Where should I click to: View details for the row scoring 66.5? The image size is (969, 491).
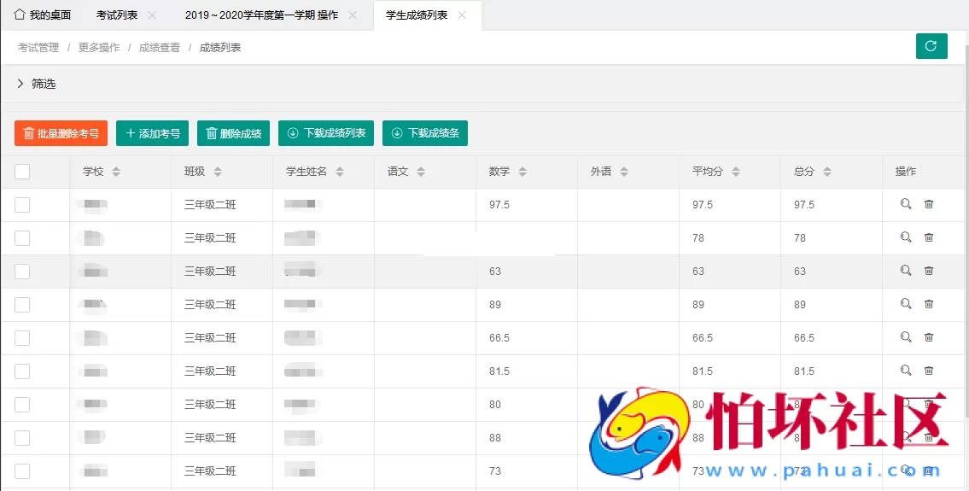coord(905,337)
